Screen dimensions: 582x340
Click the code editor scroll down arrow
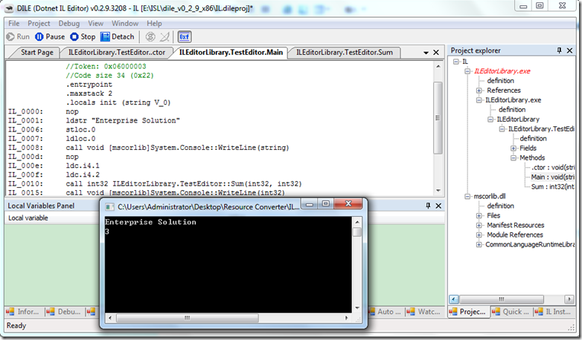(x=438, y=191)
